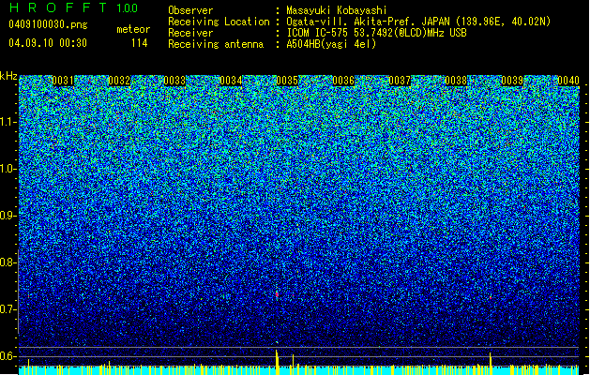Click the 0032 time marker

[119, 81]
